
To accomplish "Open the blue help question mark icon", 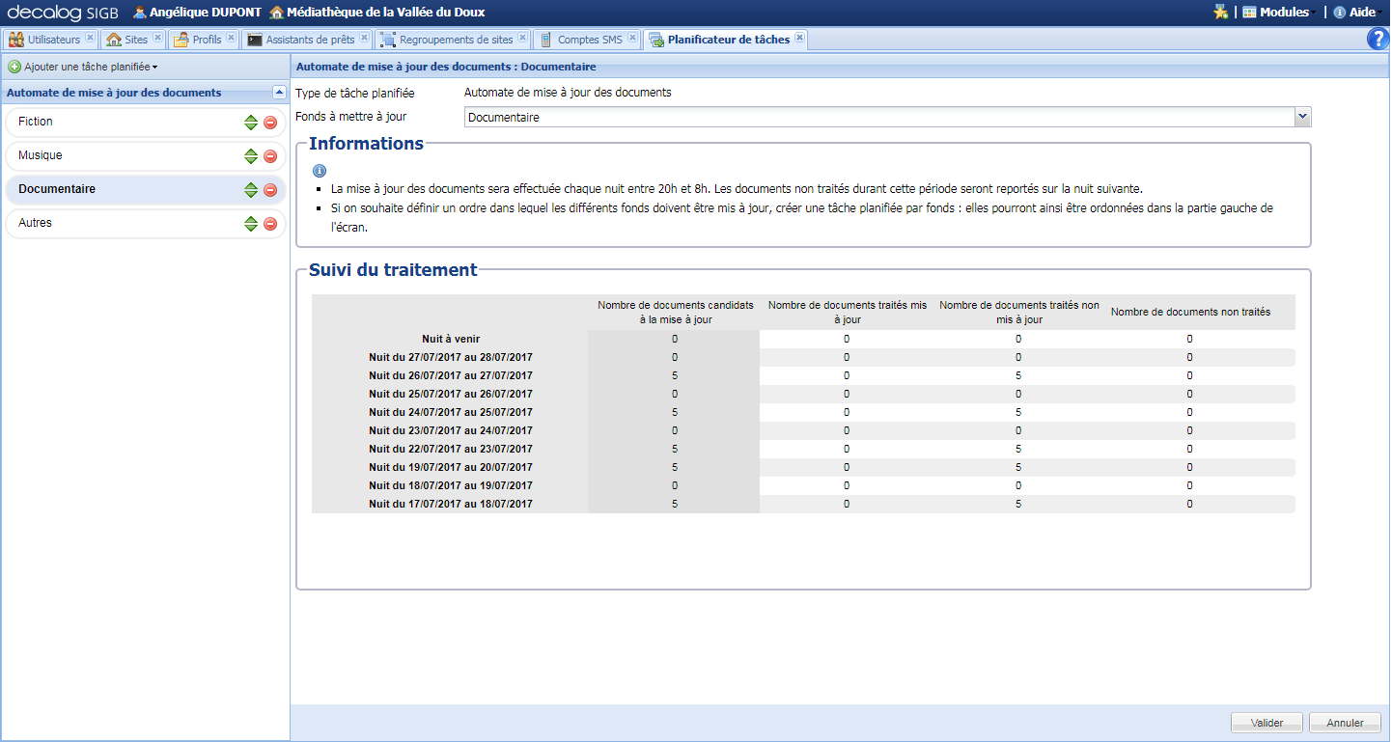I will point(1378,39).
